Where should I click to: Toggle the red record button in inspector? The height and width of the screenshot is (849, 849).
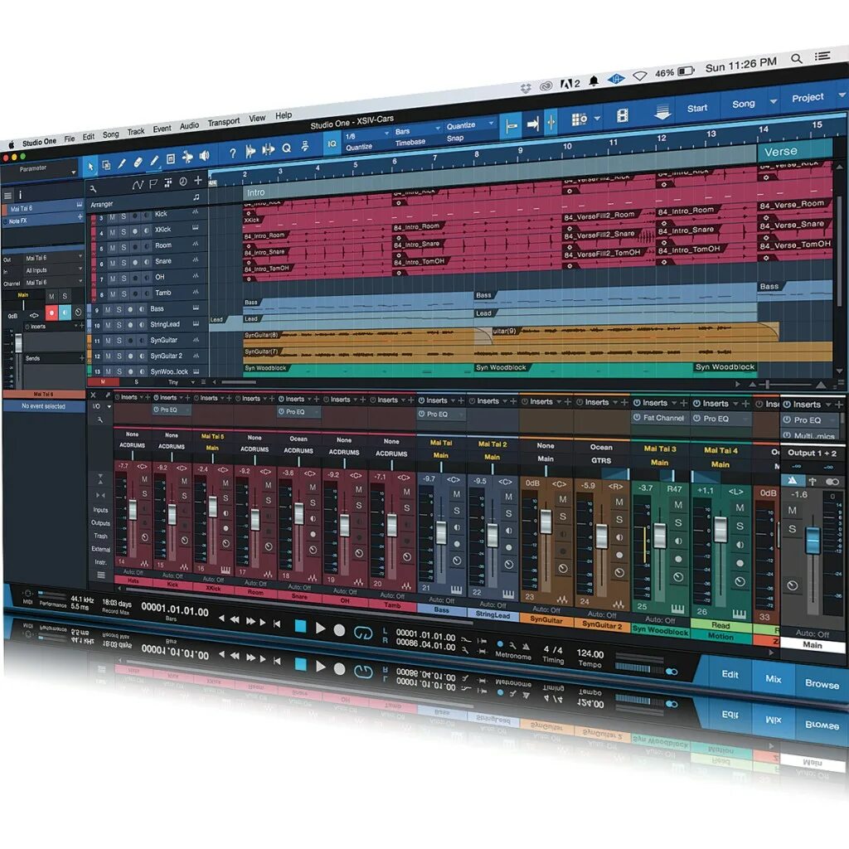tap(51, 313)
